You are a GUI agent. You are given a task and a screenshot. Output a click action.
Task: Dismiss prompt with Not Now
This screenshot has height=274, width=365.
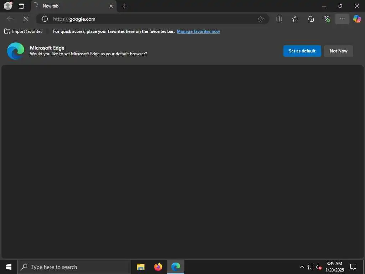[339, 51]
